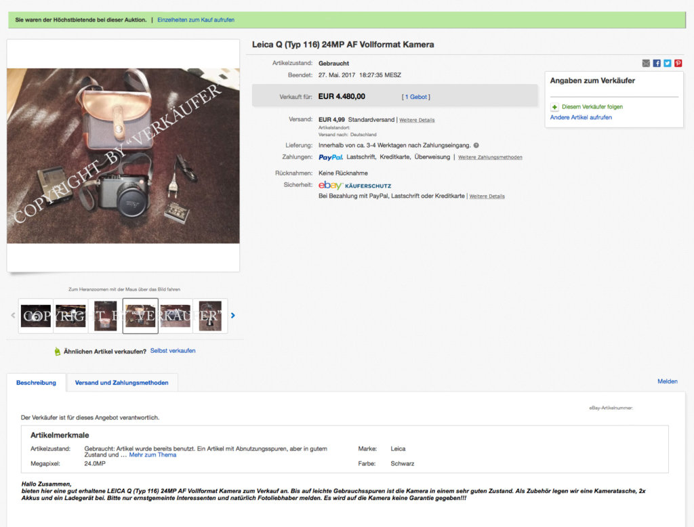Image resolution: width=694 pixels, height=527 pixels.
Task: Share listing on Twitter icon
Action: coord(668,63)
